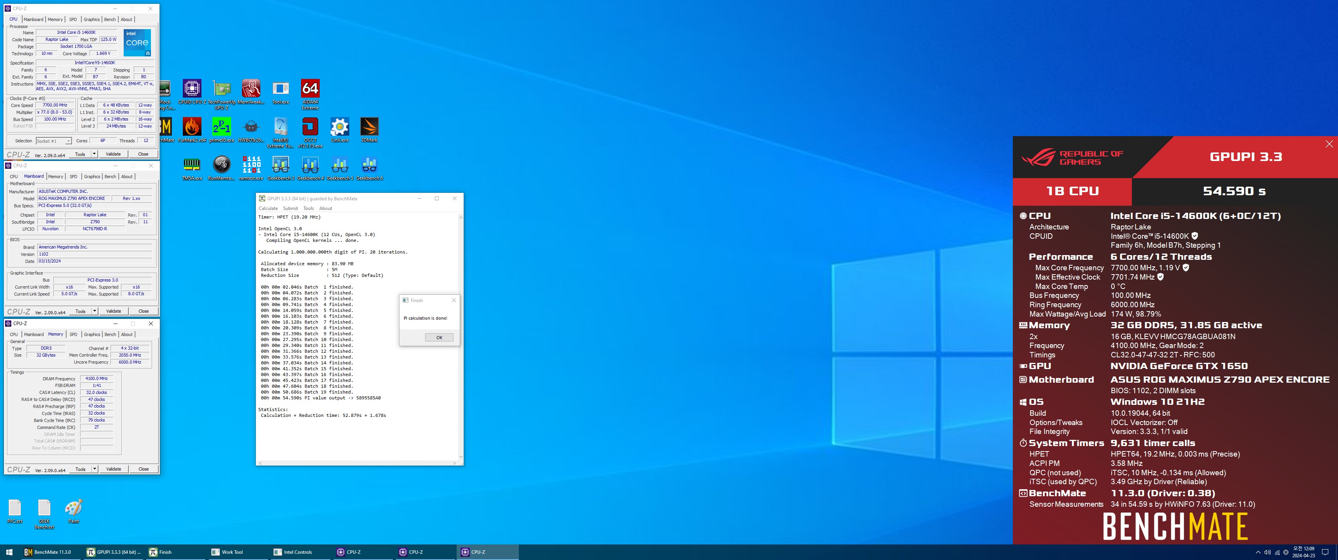Image resolution: width=1338 pixels, height=560 pixels.
Task: Open Tools menu in GPUPI
Action: tap(308, 208)
